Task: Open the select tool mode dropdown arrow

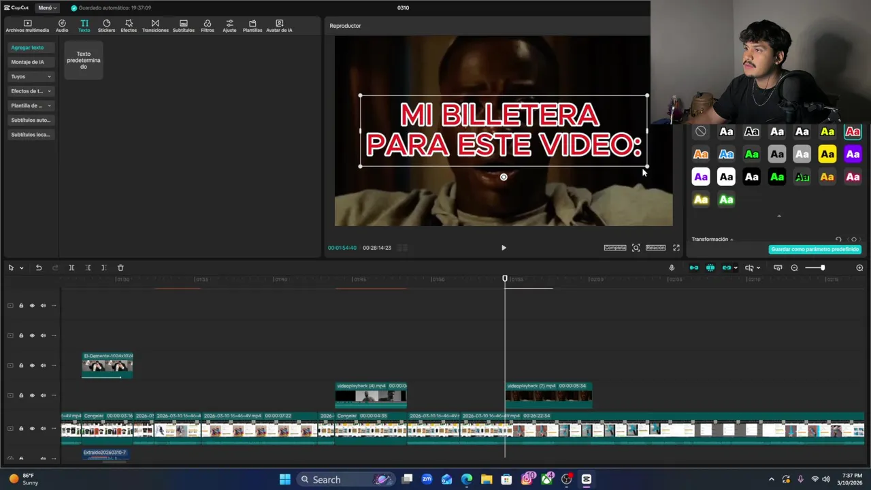Action: [x=21, y=268]
